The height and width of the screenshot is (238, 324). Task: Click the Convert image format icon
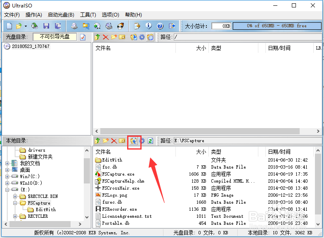click(86, 26)
